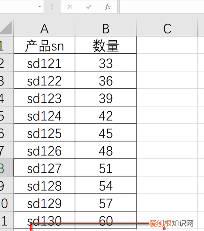Select column B header
Screen dimensions: 204x231
tap(106, 29)
